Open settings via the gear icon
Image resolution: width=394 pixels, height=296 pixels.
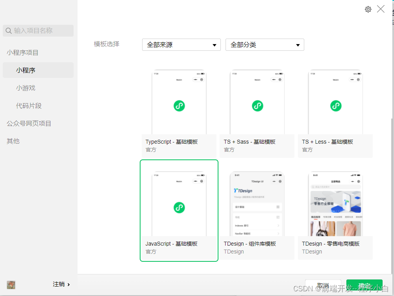[x=368, y=9]
